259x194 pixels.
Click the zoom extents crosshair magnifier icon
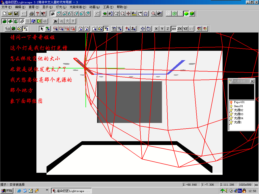point(154,14)
